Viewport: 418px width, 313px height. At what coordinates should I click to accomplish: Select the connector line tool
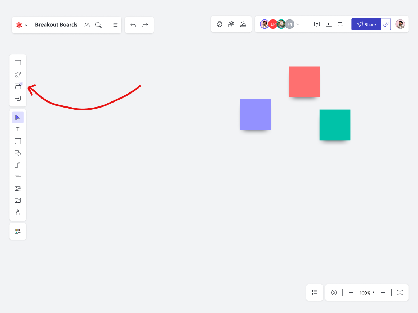tap(18, 165)
